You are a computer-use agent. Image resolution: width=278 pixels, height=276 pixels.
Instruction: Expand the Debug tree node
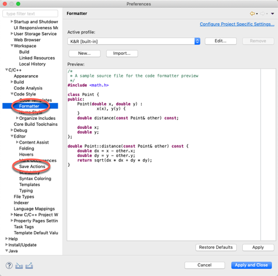[x=12, y=130]
